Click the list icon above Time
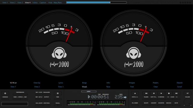Image resolution: width=193 pixels, height=108 pixels. pos(58,93)
